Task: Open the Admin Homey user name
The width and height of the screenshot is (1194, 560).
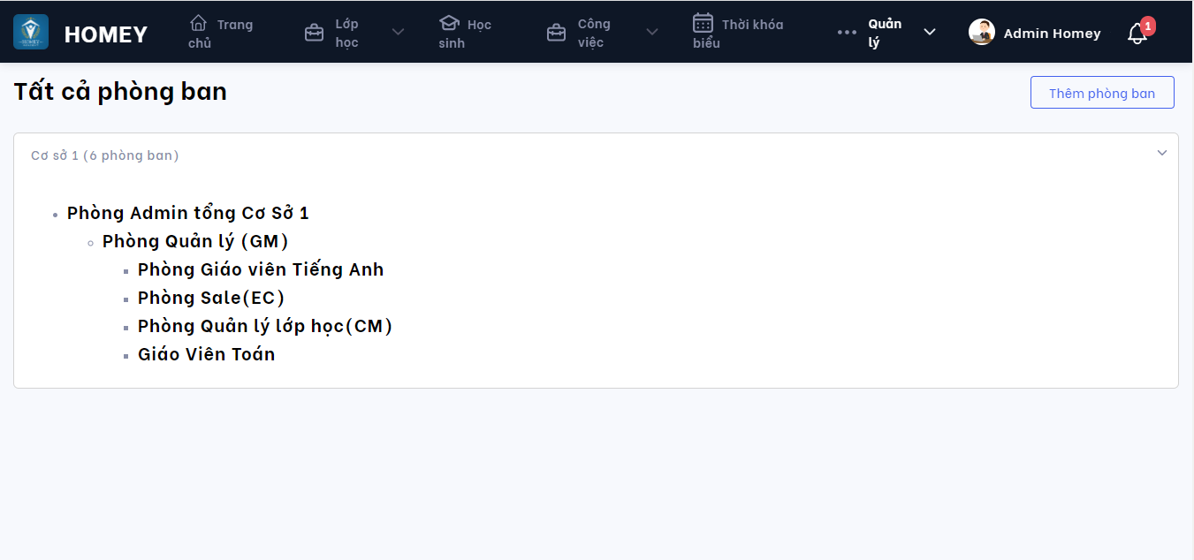Action: pos(1052,34)
